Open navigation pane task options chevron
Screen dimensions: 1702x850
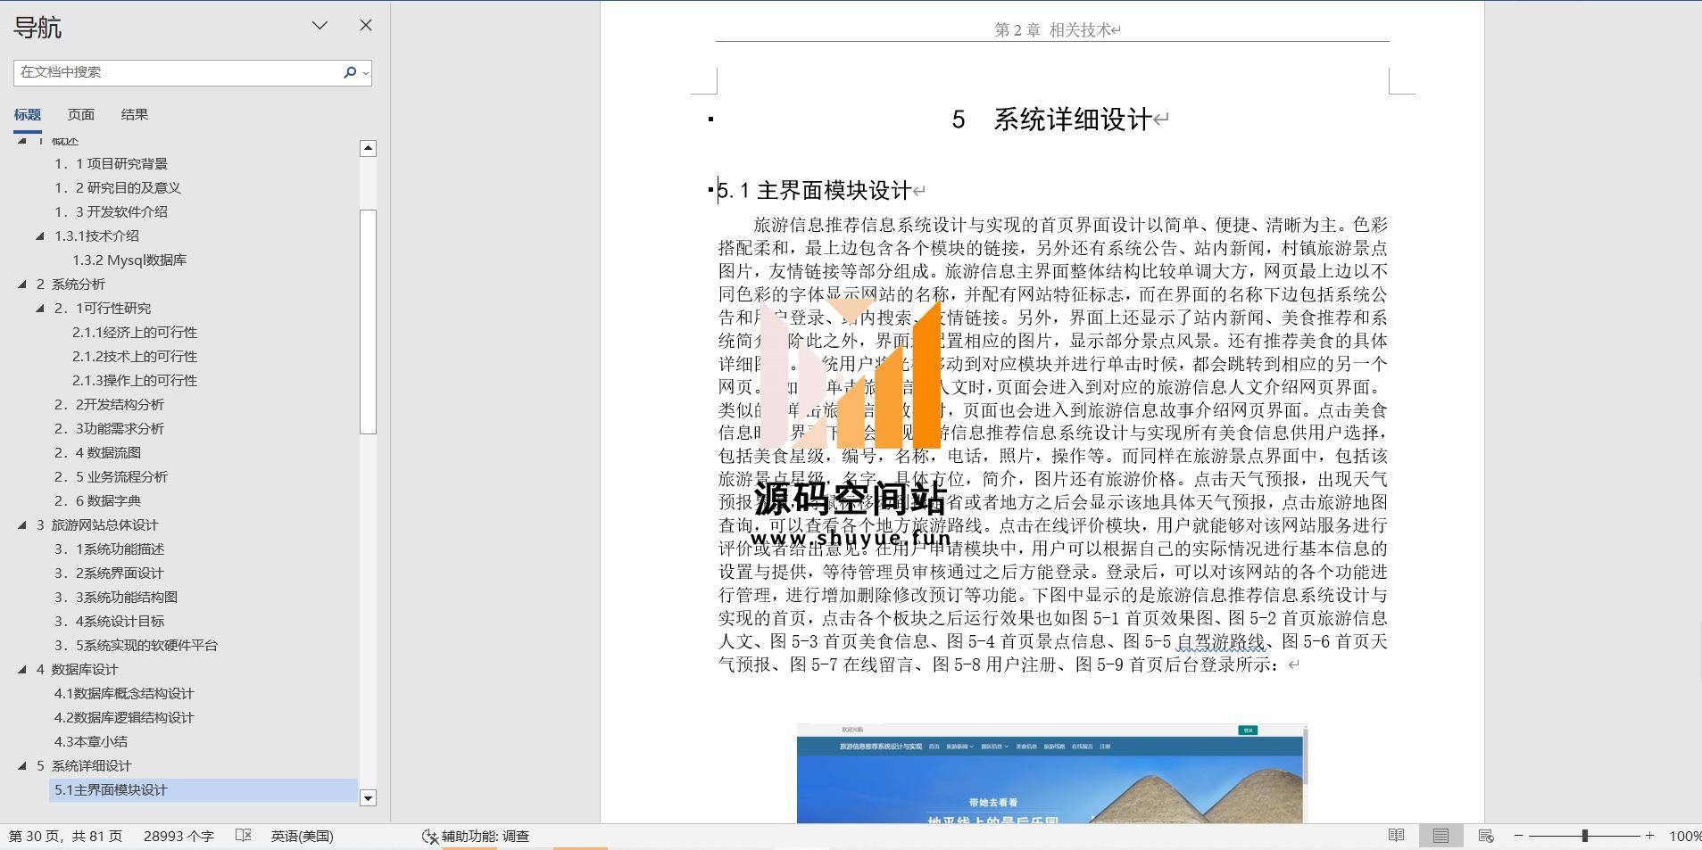click(x=320, y=26)
